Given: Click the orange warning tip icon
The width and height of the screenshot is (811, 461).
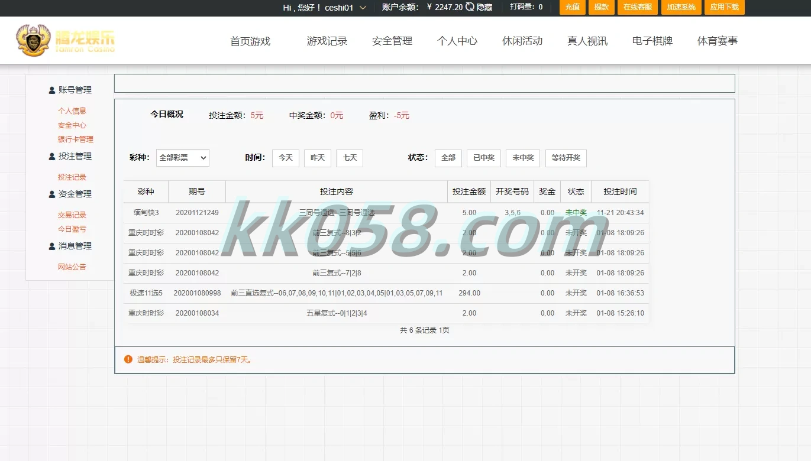Looking at the screenshot, I should pos(128,359).
